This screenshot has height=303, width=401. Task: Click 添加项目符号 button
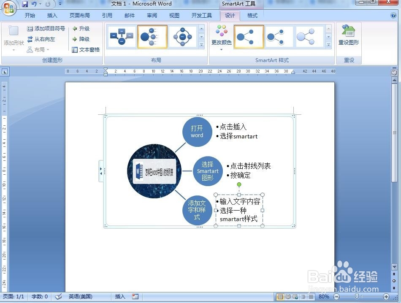(x=46, y=28)
